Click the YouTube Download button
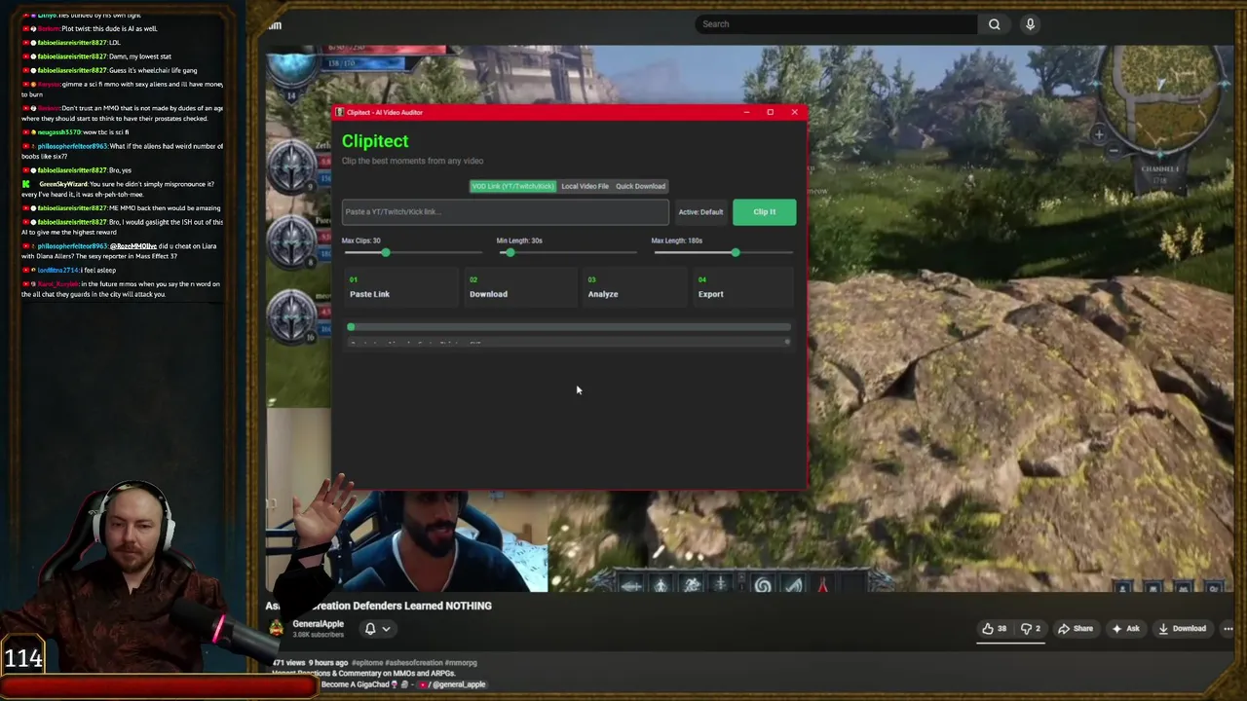1247x701 pixels. pos(1181,629)
